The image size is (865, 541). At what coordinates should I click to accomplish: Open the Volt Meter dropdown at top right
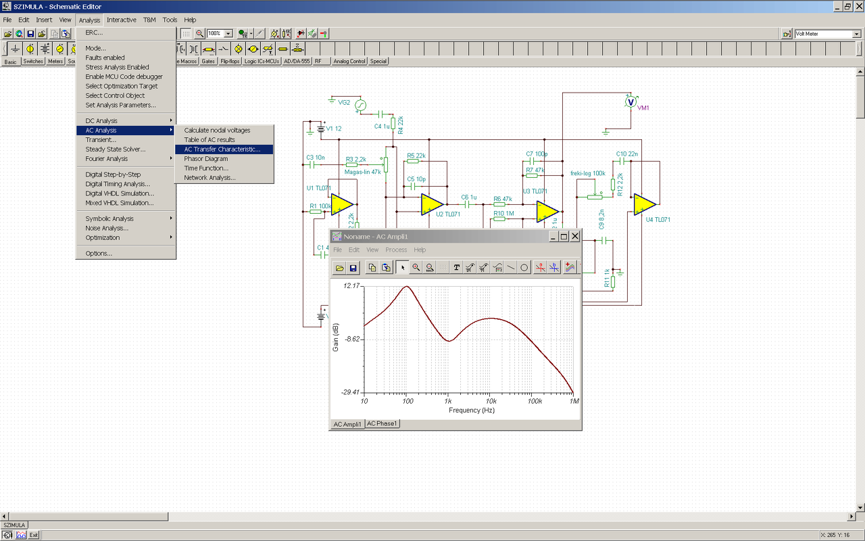pos(857,34)
